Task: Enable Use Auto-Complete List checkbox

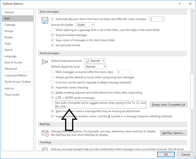Action: coord(52,103)
